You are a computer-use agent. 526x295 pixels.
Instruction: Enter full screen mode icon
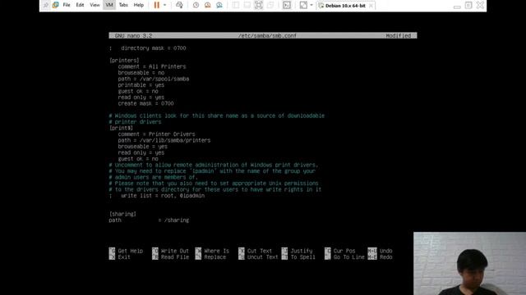[x=259, y=5]
